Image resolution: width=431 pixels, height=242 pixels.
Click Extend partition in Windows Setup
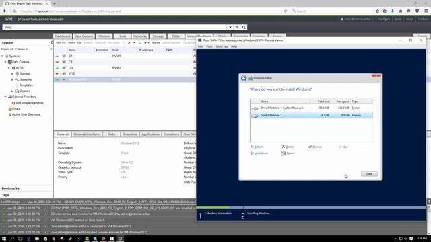point(288,153)
